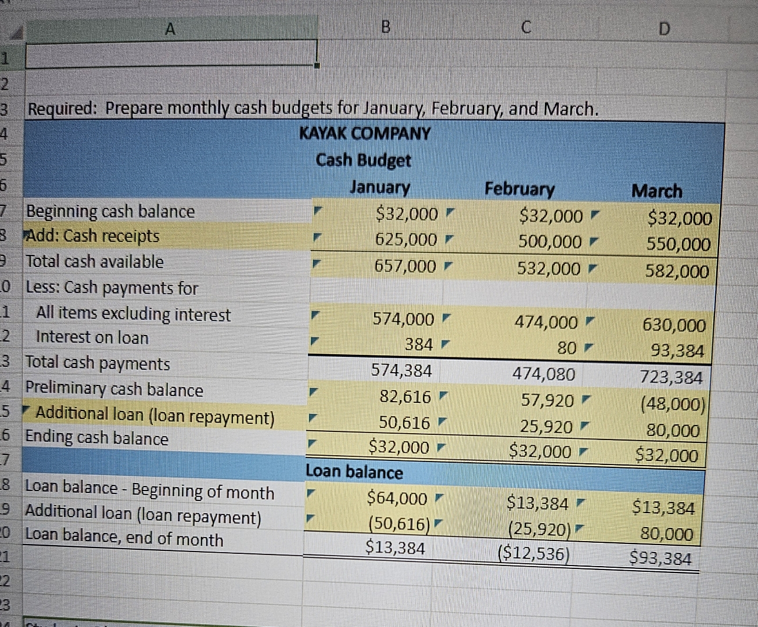Click March total cash payments 723,384
The width and height of the screenshot is (758, 627).
click(x=671, y=378)
